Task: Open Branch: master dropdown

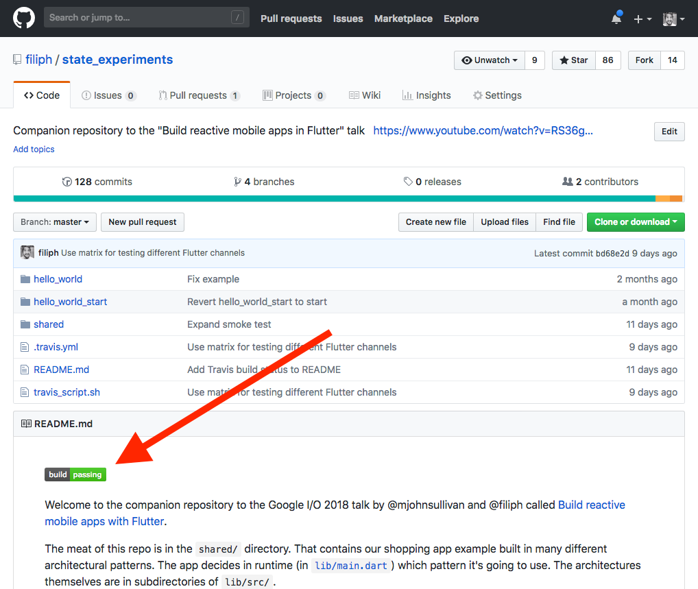Action: (x=55, y=221)
